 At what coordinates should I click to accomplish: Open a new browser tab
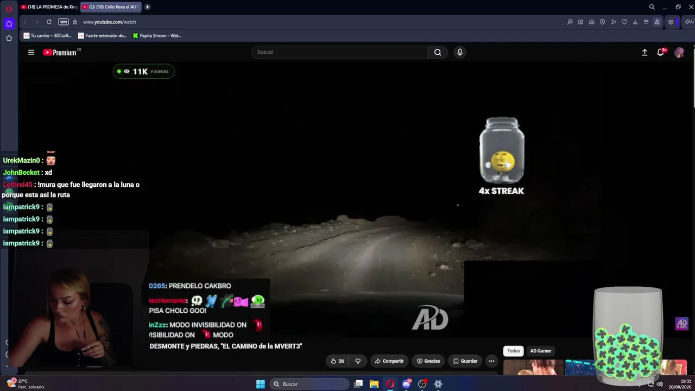pyautogui.click(x=147, y=7)
